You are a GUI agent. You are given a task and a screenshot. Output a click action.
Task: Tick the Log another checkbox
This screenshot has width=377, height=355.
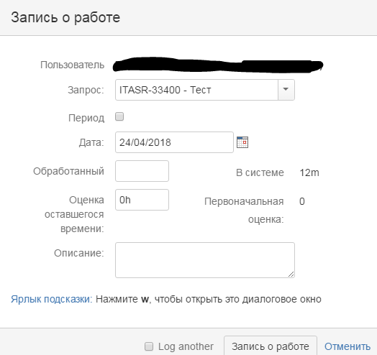pyautogui.click(x=149, y=346)
